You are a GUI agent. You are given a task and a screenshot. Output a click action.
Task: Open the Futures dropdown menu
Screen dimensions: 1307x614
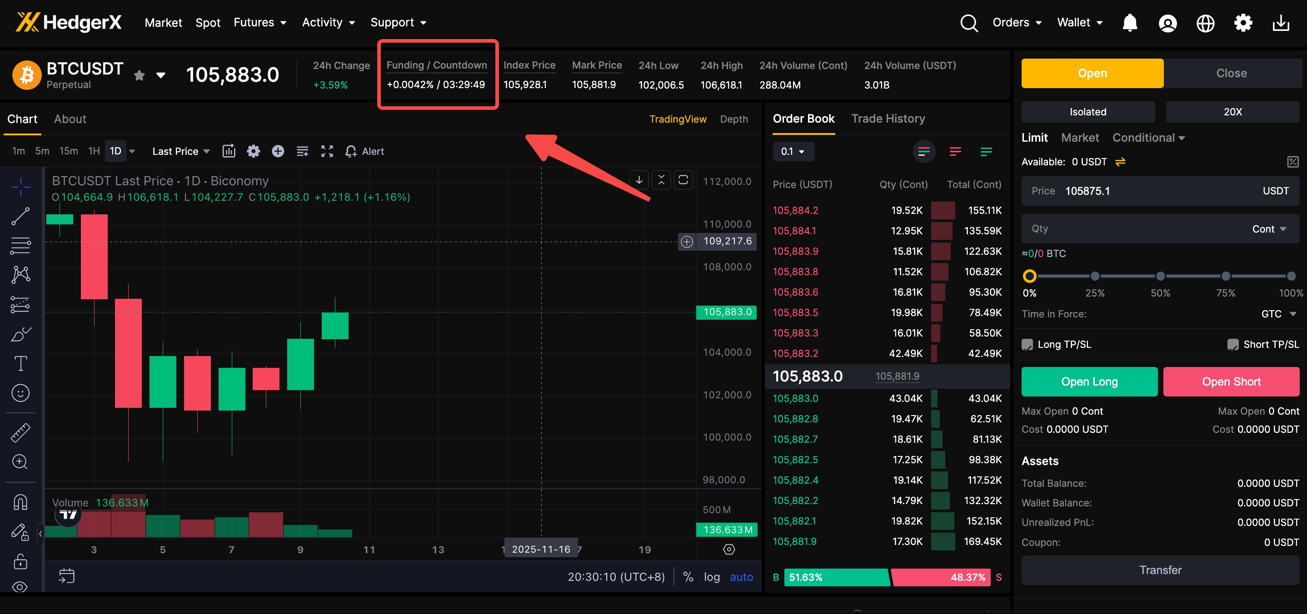coord(260,22)
